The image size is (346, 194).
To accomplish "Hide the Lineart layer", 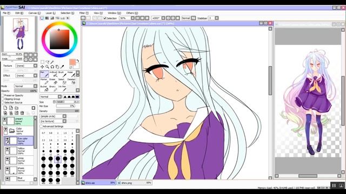I will 4,119.
